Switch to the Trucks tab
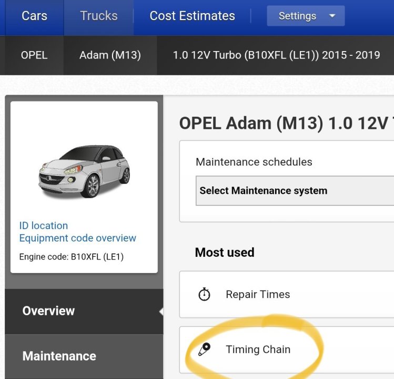This screenshot has width=394, height=379. click(x=99, y=16)
